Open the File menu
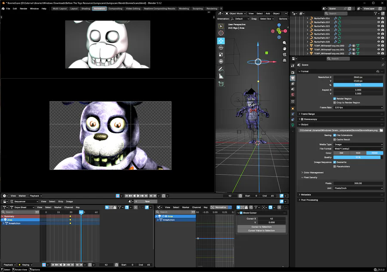This screenshot has width=387, height=272. pos(8,9)
